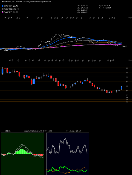Click the 27 price axis label

click(x=126, y=82)
